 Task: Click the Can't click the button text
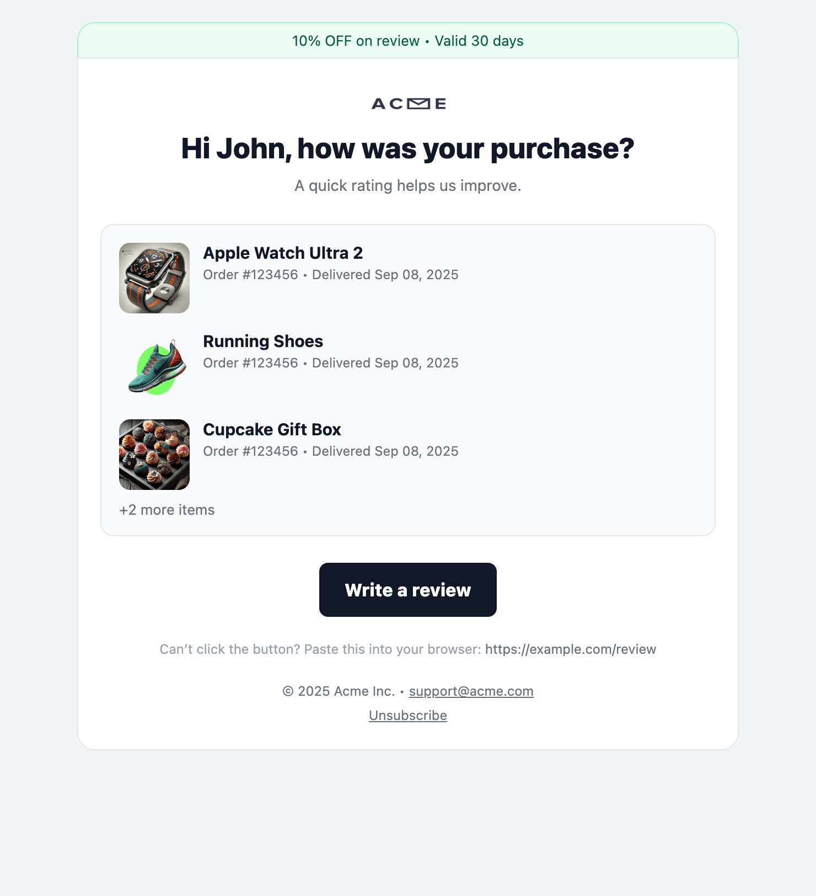coord(320,649)
